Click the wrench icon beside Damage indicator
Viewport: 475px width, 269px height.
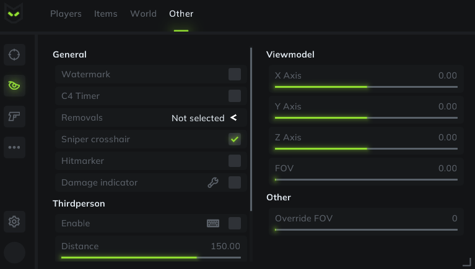coord(213,182)
